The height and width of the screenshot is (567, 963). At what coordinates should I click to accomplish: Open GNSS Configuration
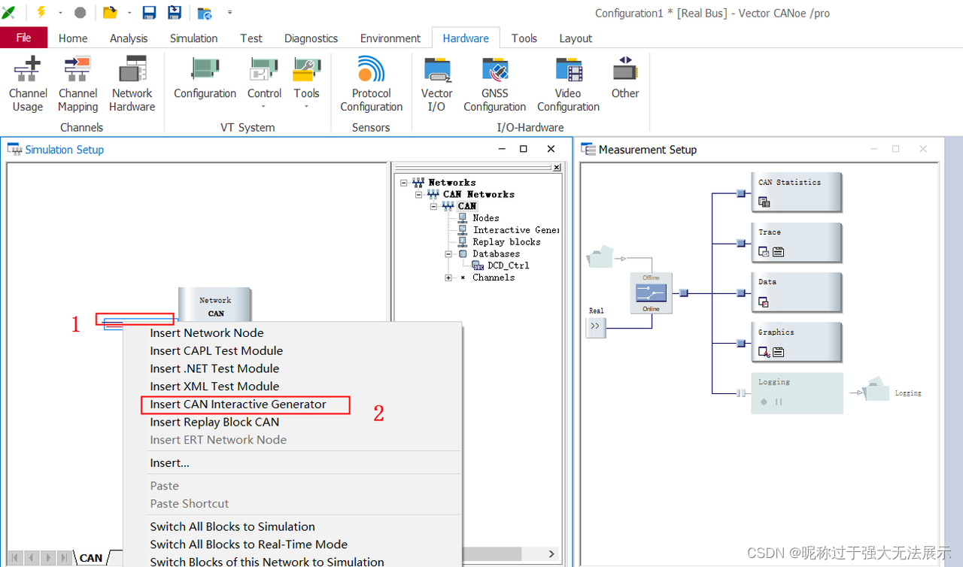point(494,84)
